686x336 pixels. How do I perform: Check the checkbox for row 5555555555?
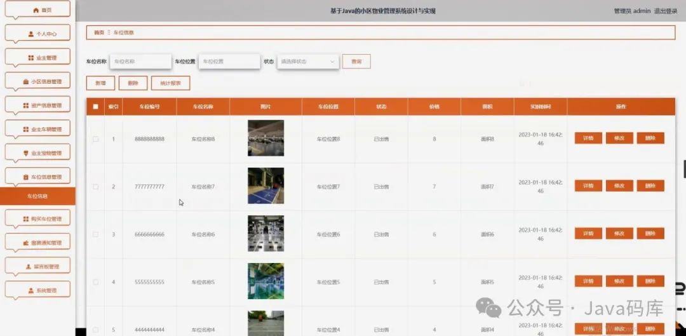[x=96, y=282]
